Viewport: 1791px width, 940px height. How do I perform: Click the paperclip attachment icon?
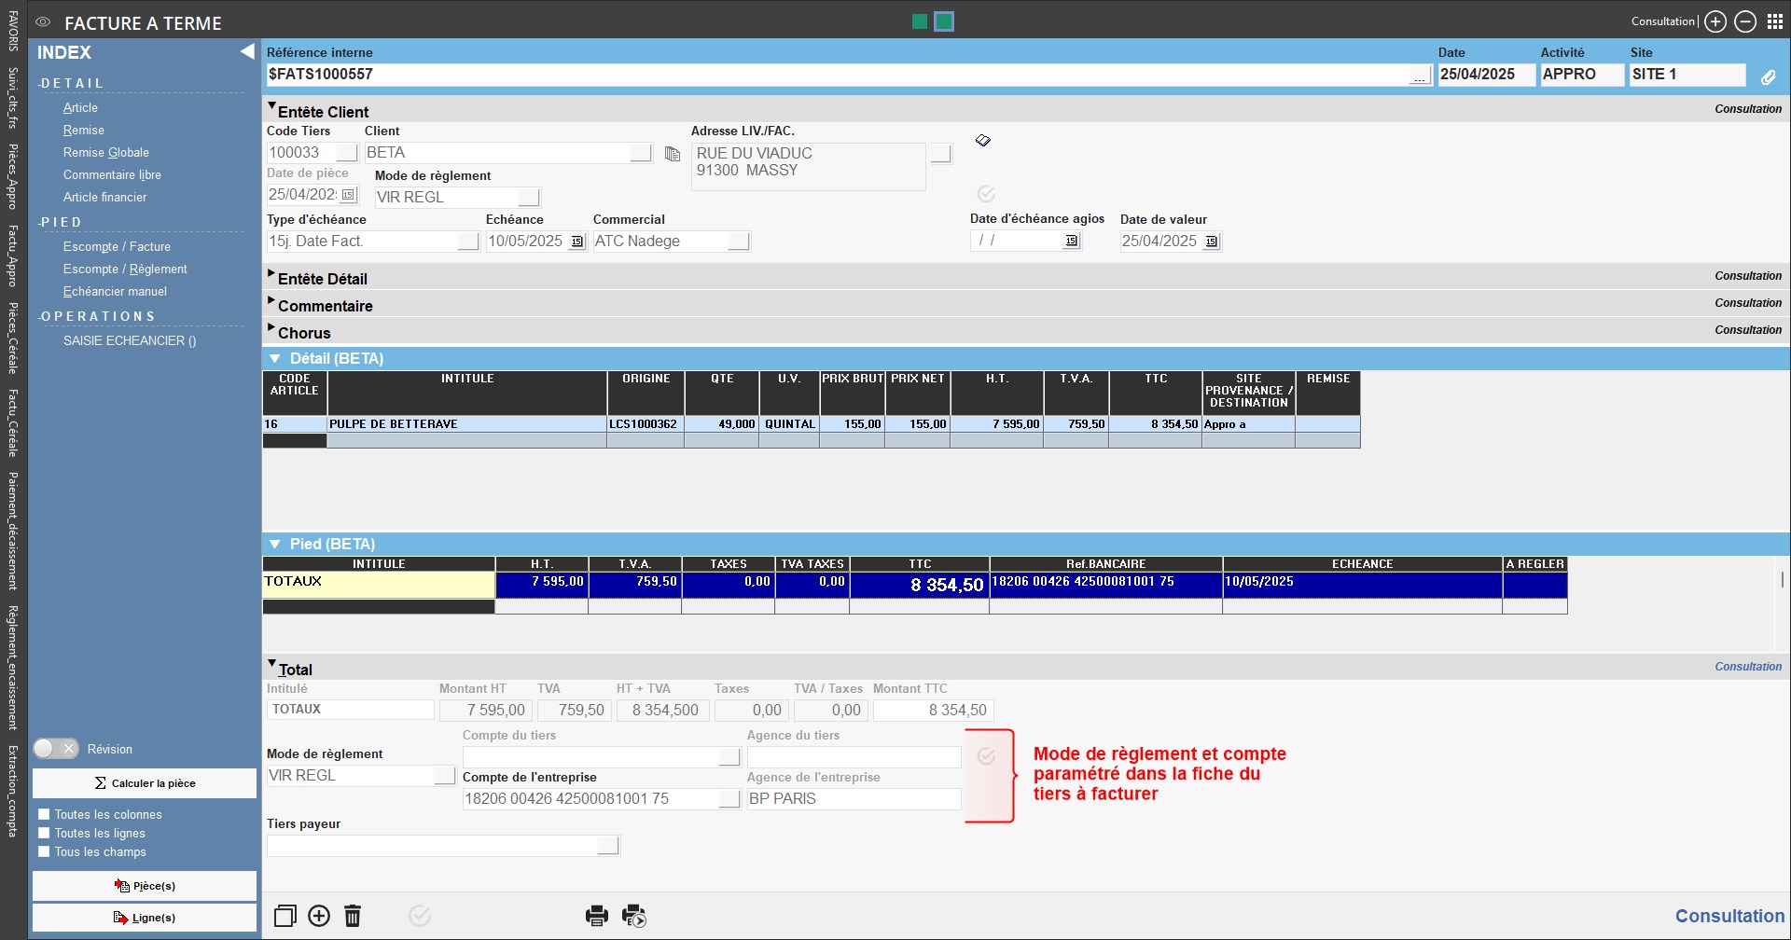[x=1768, y=77]
